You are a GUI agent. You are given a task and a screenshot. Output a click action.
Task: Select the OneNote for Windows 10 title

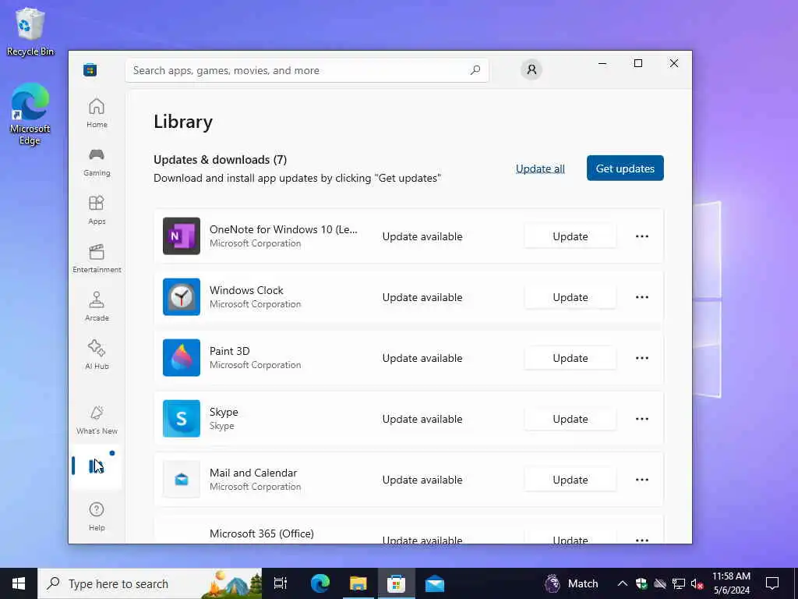click(x=284, y=230)
